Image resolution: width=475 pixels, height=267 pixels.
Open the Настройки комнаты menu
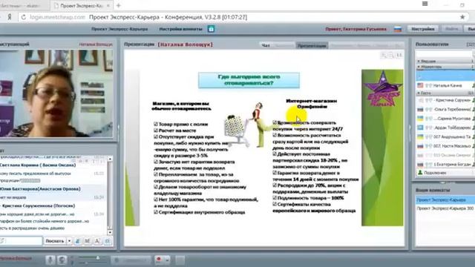[x=180, y=29]
